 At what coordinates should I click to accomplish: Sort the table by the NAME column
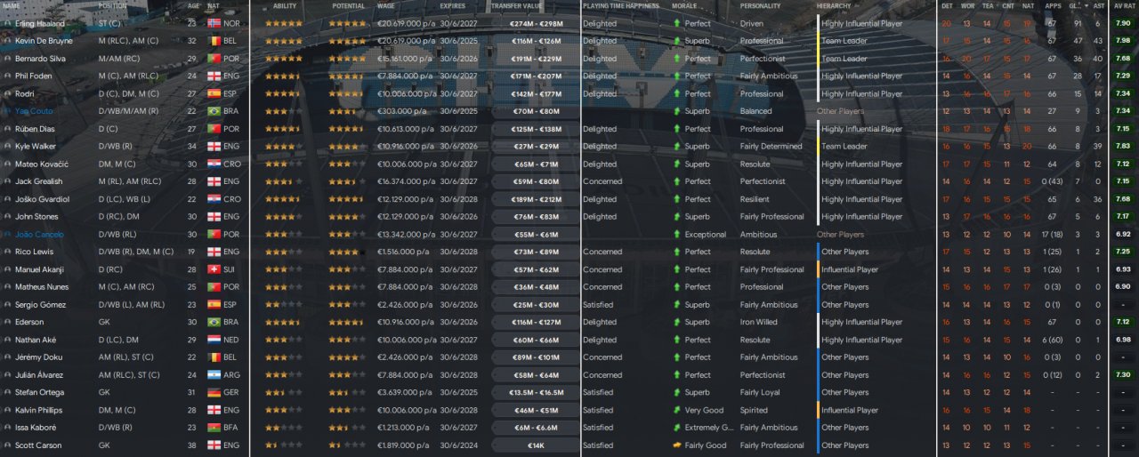pos(12,5)
